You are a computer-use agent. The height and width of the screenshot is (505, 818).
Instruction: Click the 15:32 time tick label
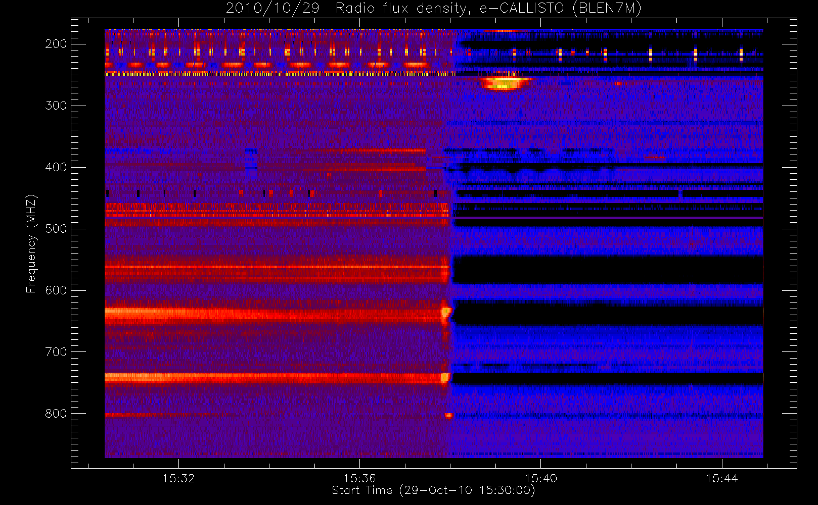point(178,478)
